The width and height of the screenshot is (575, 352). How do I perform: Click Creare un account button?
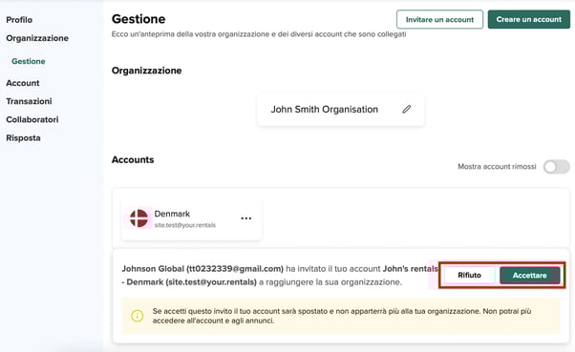click(529, 19)
